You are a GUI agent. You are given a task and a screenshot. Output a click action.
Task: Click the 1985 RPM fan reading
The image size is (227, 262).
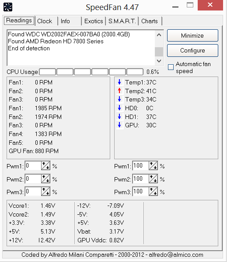(x=48, y=108)
